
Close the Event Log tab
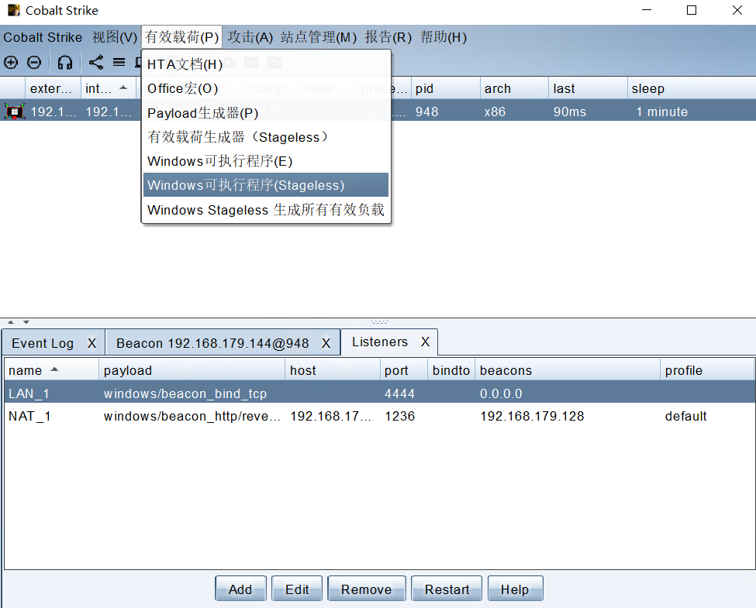[91, 343]
